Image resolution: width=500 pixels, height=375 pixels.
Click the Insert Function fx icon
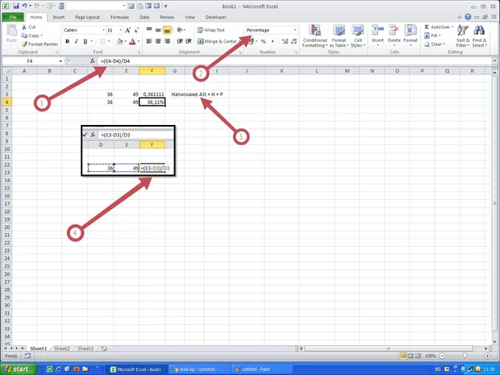[x=93, y=61]
